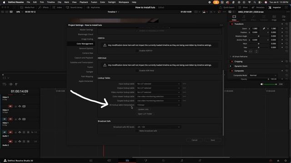Viewport: 291px width, 163px height.
Task: Click the Update Lists button
Action: pos(143,110)
